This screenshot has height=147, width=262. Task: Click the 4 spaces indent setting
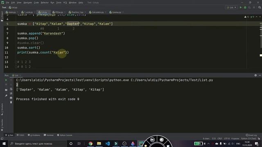click(x=235, y=138)
